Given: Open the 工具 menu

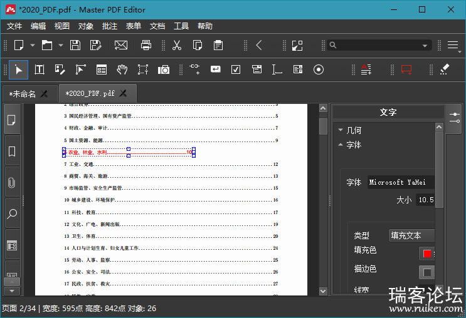Looking at the screenshot, I should (181, 26).
